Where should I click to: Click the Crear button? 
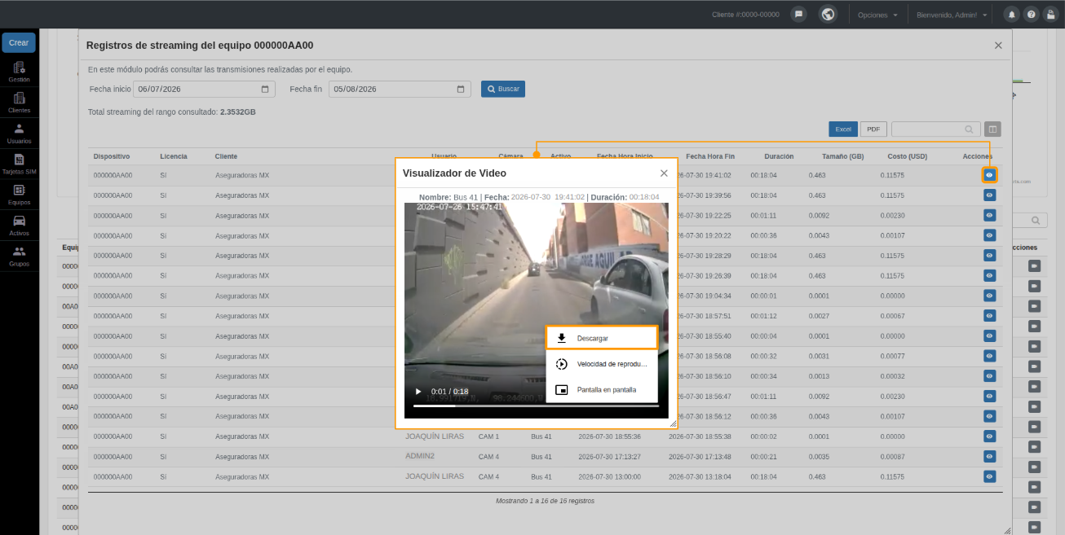pyautogui.click(x=19, y=42)
